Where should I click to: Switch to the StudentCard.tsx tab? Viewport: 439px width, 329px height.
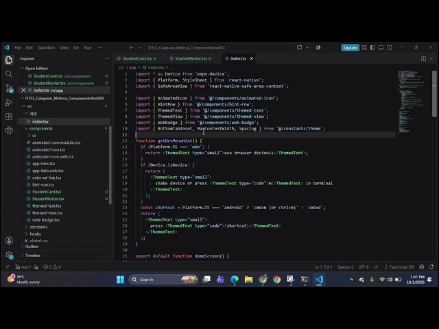pos(137,58)
